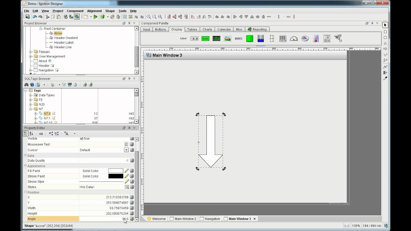Open the Component menu
Image resolution: width=411 pixels, height=231 pixels.
(75, 11)
